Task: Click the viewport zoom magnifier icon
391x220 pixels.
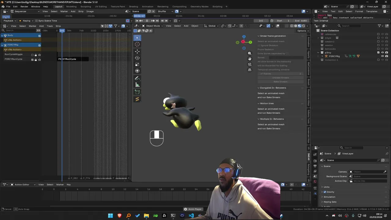Action: (250, 53)
